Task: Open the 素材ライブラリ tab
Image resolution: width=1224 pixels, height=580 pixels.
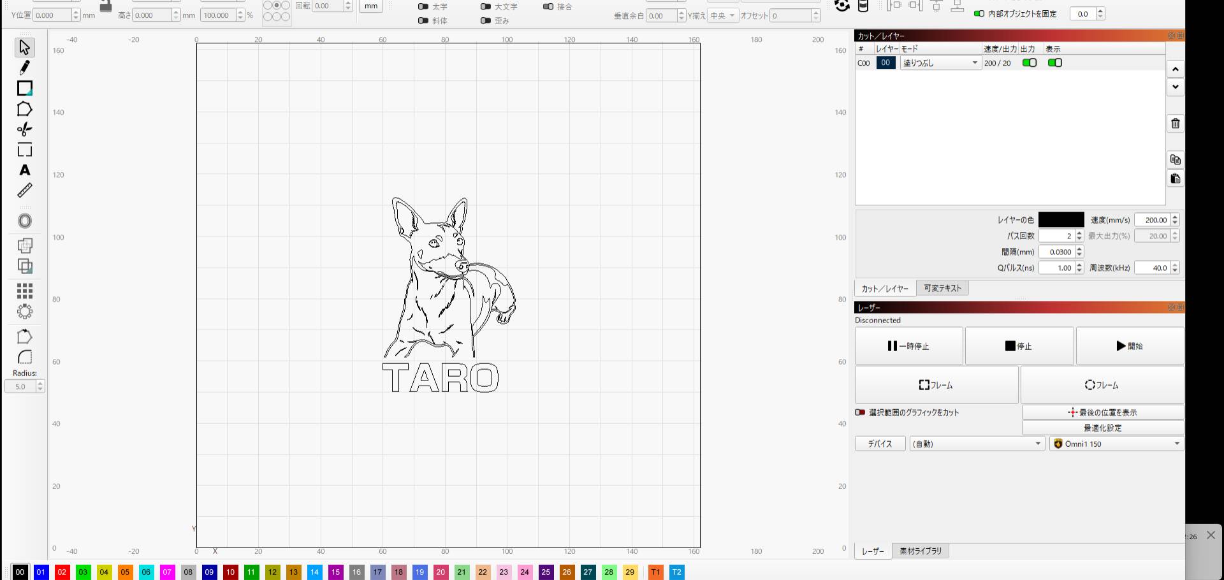Action: coord(920,551)
